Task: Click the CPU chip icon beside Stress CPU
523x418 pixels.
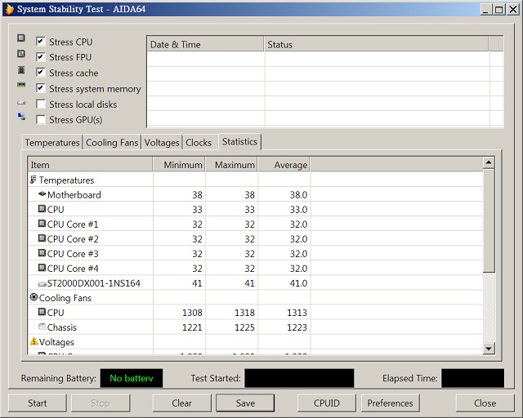Action: (x=21, y=38)
